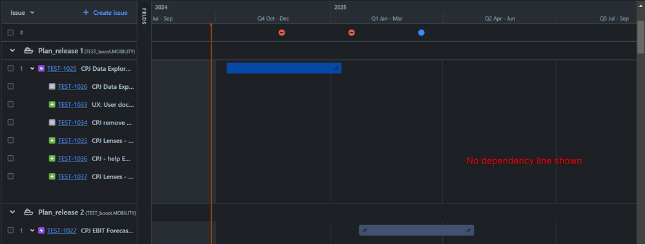Select the grey TEST-1027 timeline bar
Image resolution: width=645 pixels, height=244 pixels.
[416, 230]
